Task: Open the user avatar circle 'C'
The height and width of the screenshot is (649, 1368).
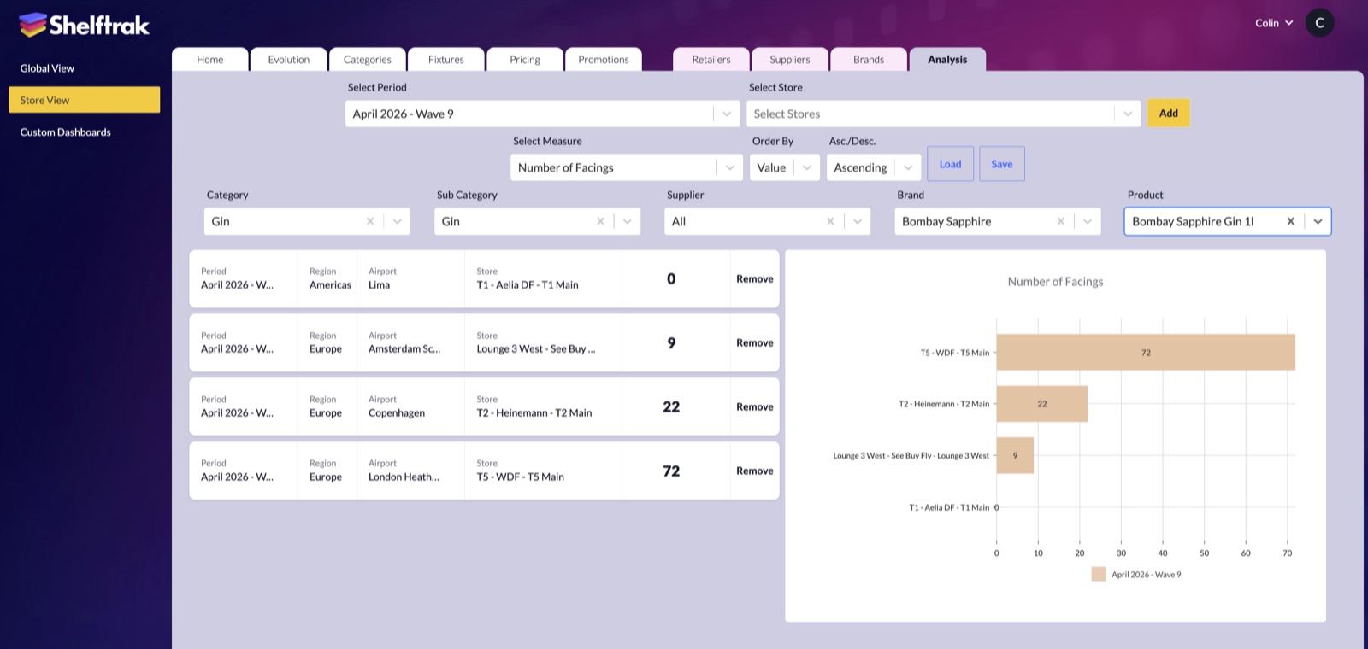Action: pos(1319,23)
